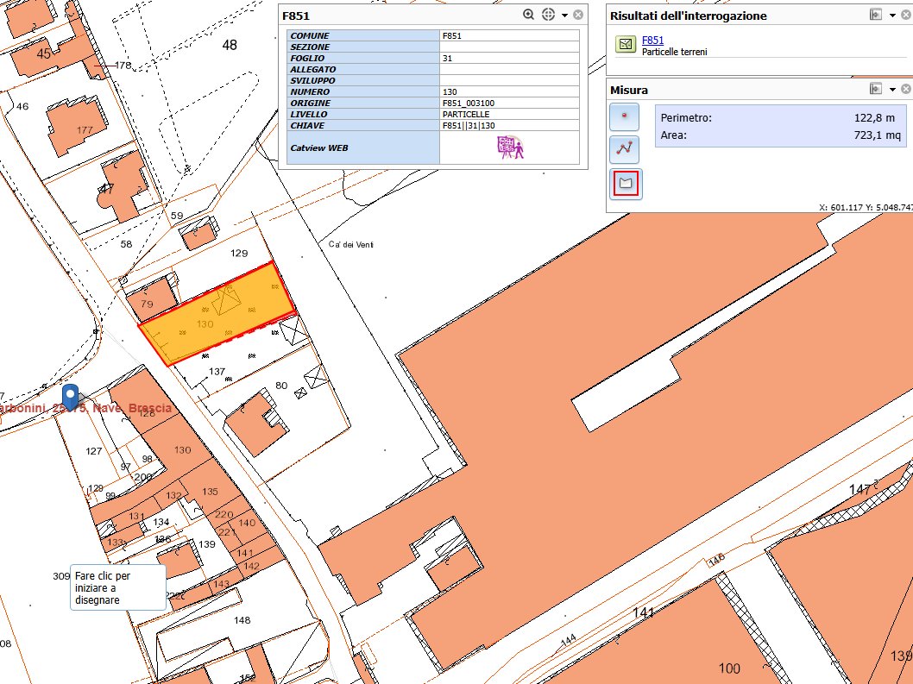Close the Risultati dell'interrogazione panel
The image size is (913, 684).
906,16
